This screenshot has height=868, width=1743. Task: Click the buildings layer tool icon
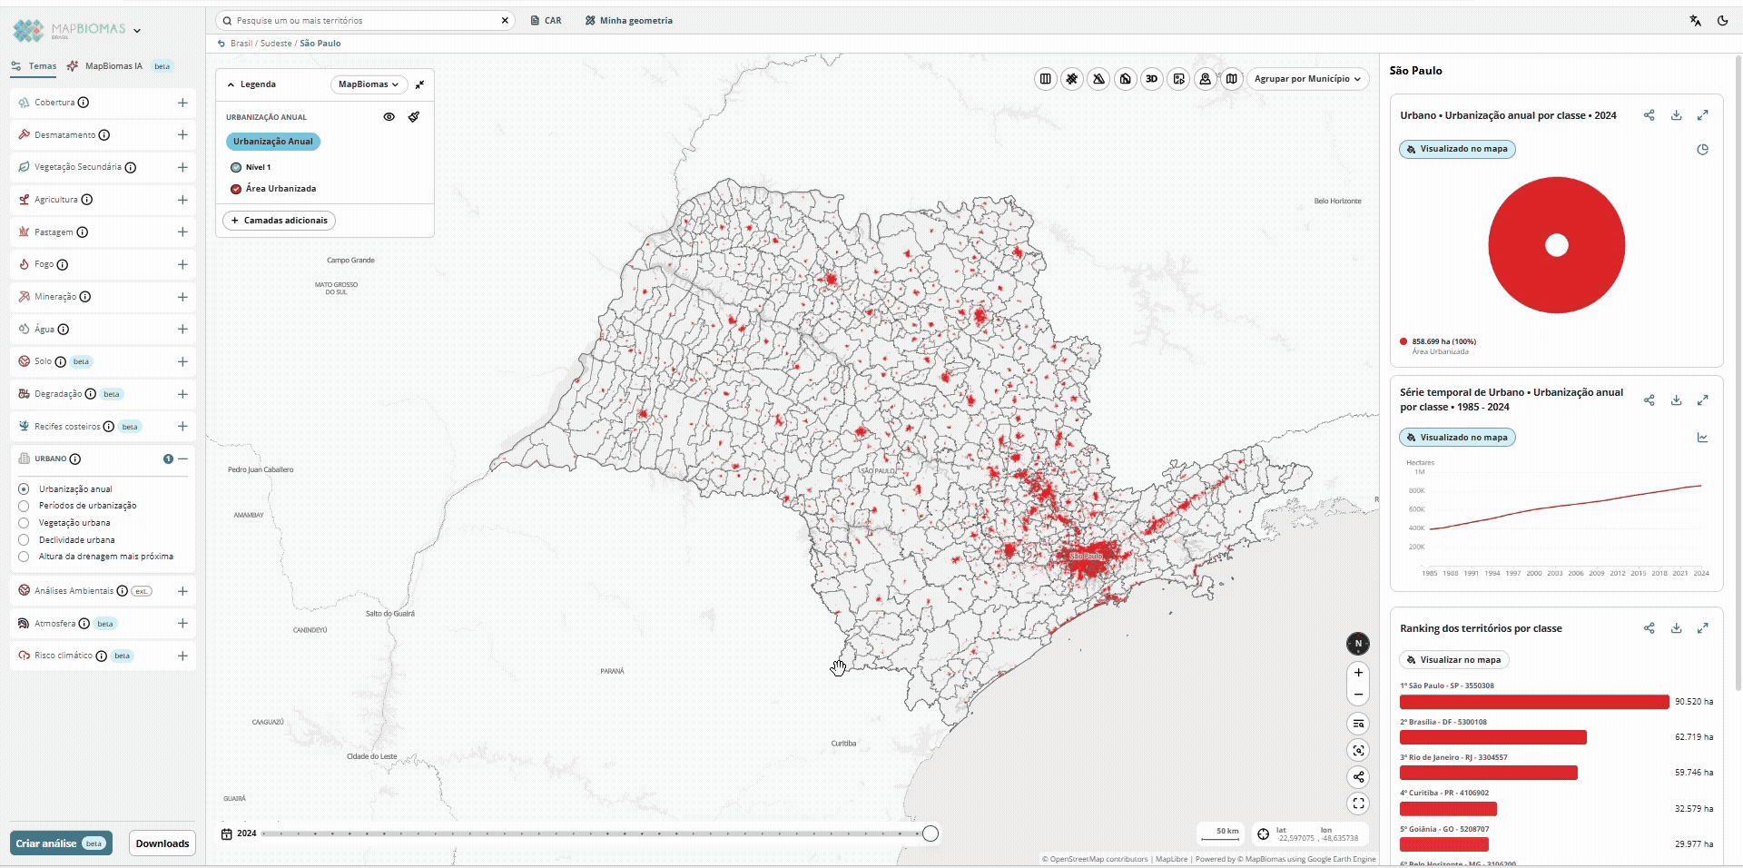click(x=1126, y=79)
